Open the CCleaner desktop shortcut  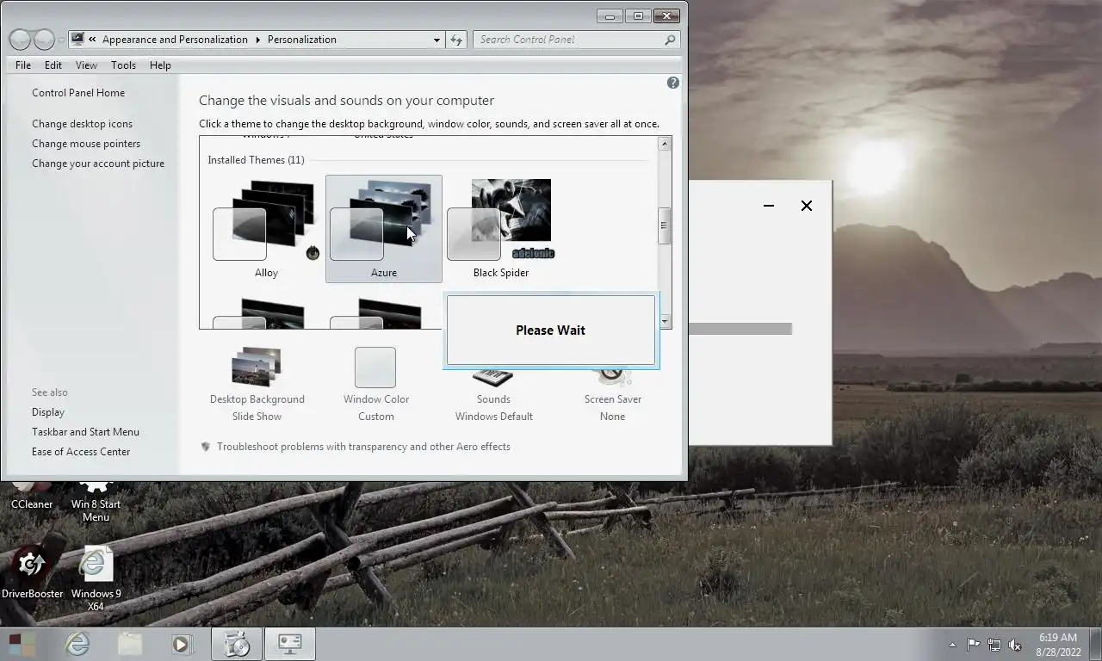coord(32,497)
